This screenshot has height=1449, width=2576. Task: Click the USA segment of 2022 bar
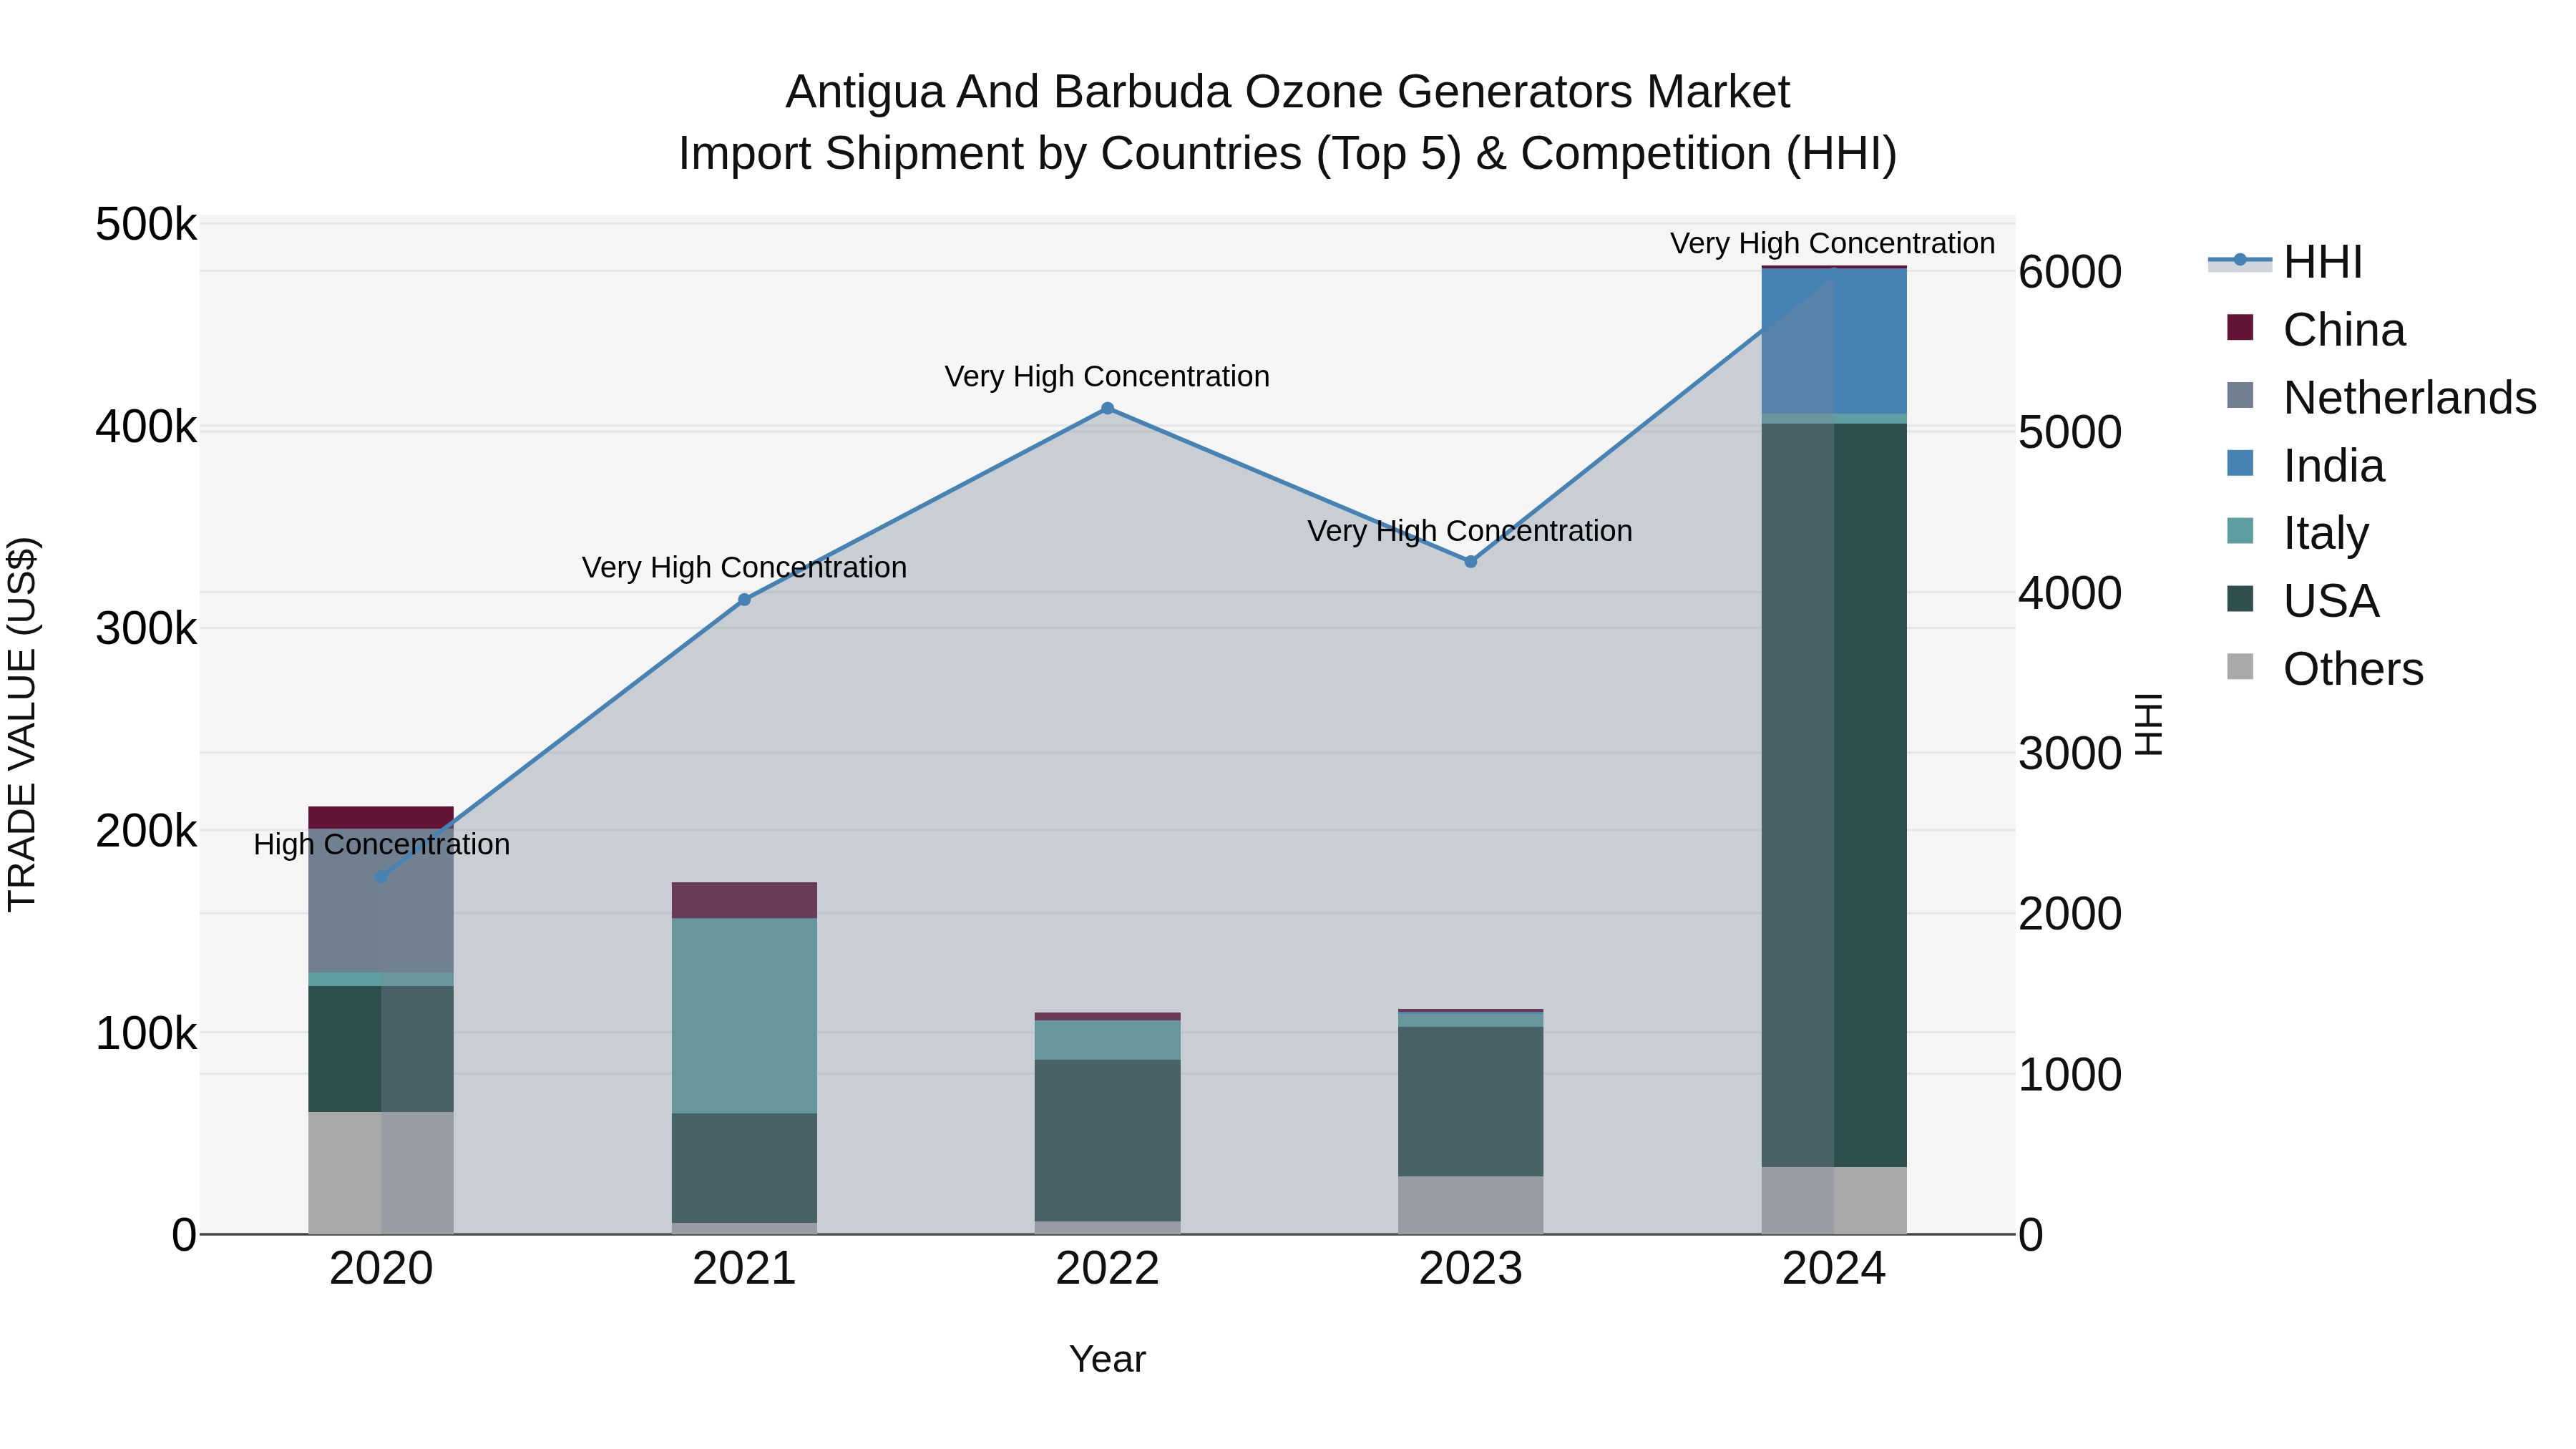coord(1107,1140)
